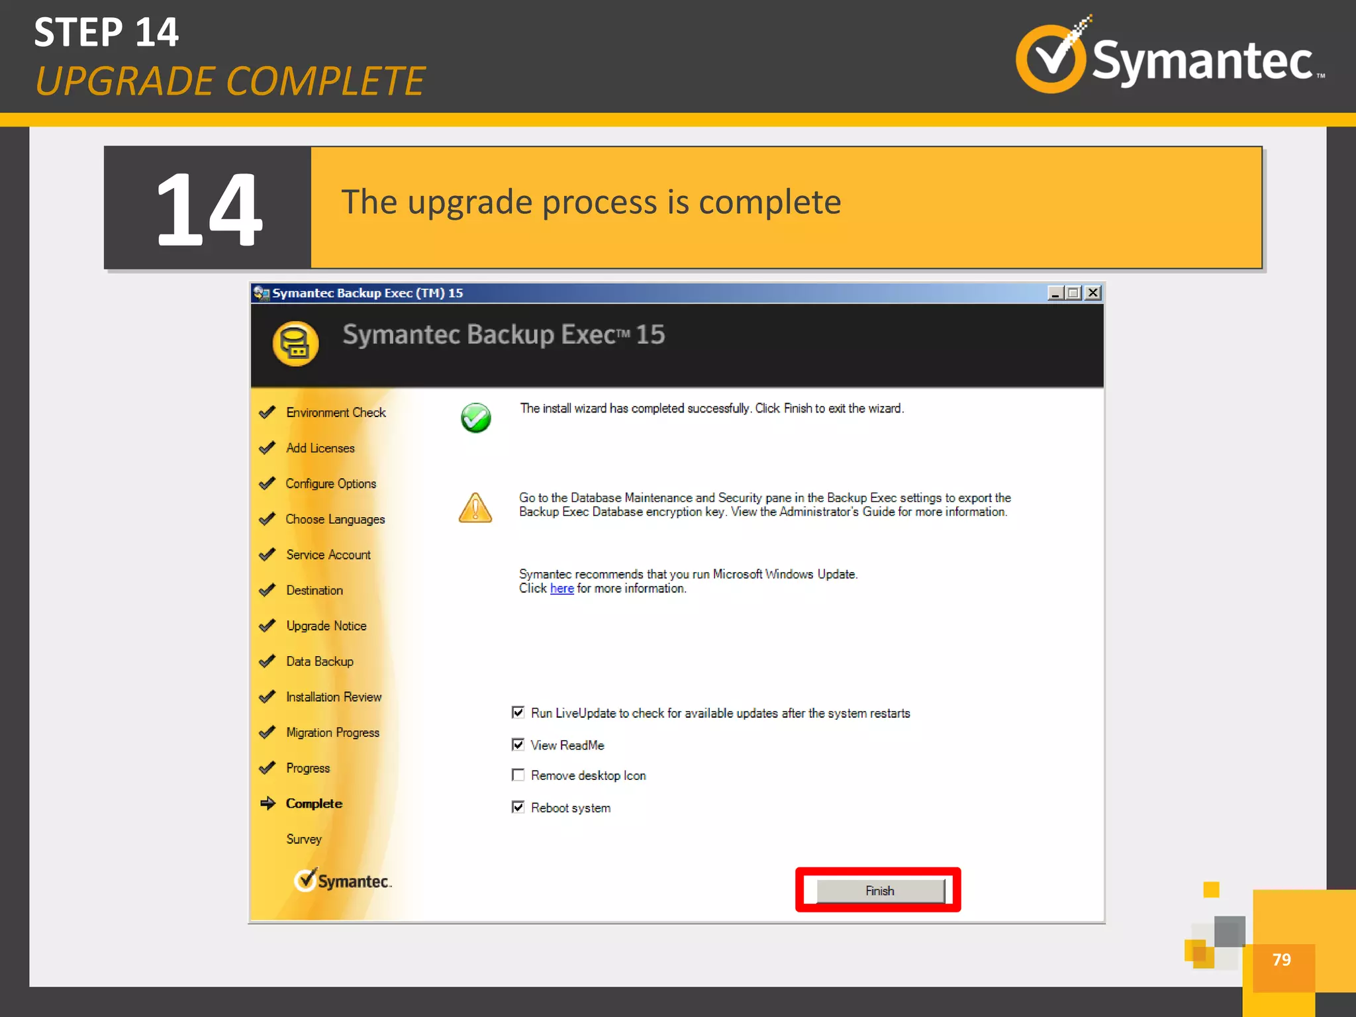Select the Data Backup step label
This screenshot has width=1356, height=1017.
320,661
